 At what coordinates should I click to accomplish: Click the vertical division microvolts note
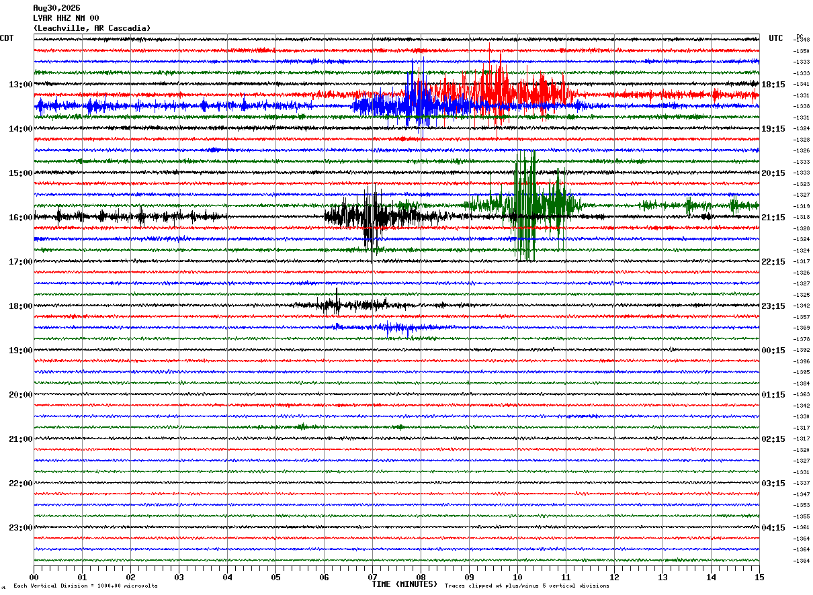coord(85,586)
